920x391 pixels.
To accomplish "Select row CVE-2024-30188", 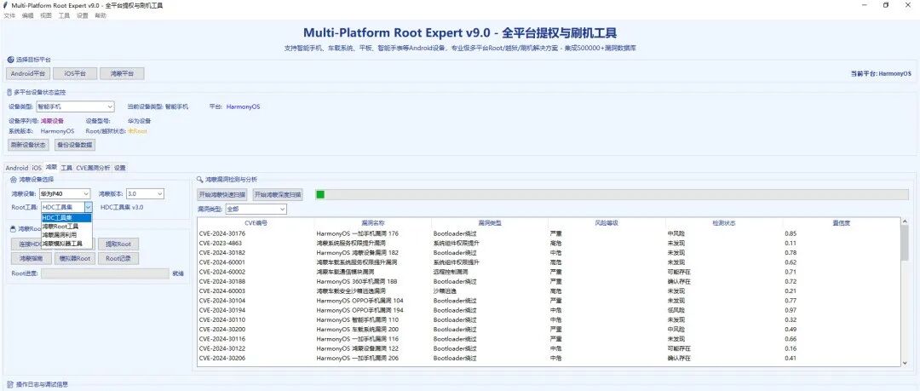I will [x=549, y=281].
